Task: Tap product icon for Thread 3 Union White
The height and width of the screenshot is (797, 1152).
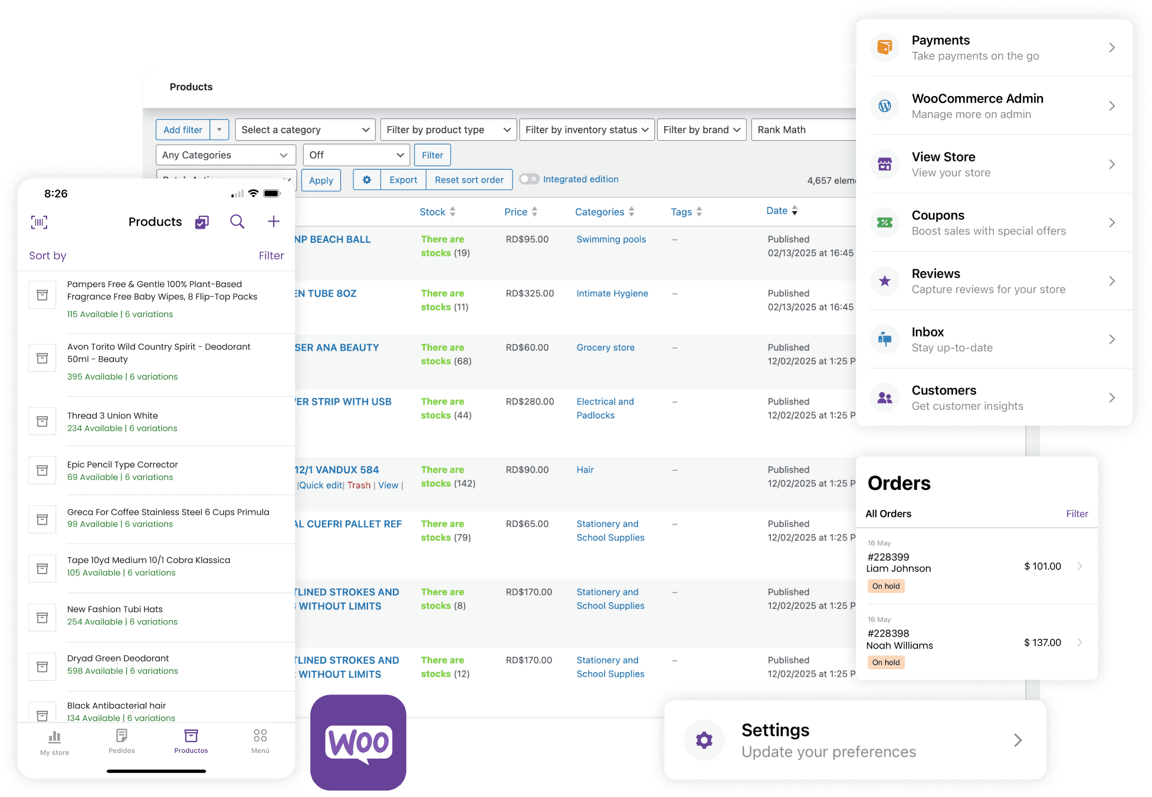Action: [42, 421]
